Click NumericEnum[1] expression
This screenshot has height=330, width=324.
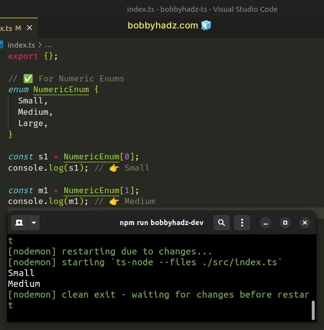(x=99, y=191)
